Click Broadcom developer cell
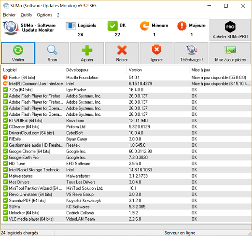Image resolution: width=252 pixels, height=236 pixels. (75, 121)
